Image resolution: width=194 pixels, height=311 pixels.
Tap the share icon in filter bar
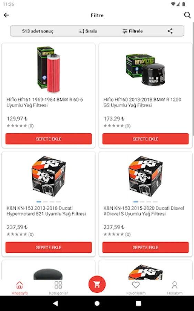pyautogui.click(x=170, y=31)
